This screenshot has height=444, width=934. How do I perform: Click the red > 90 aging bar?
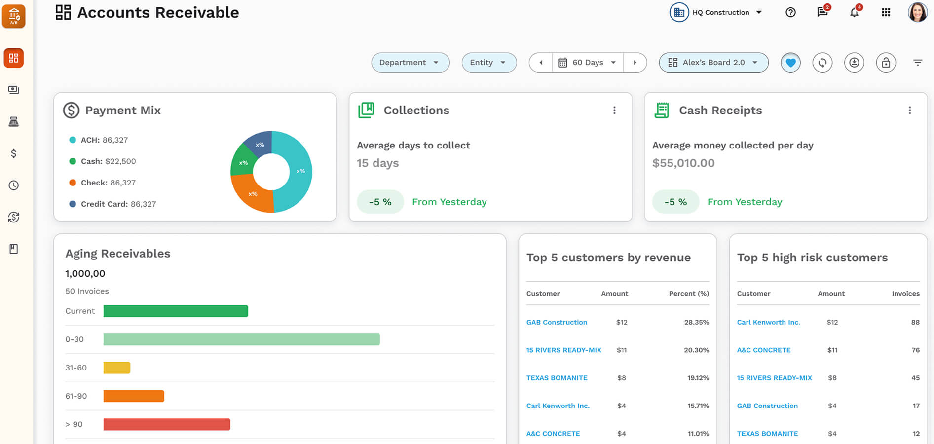(x=167, y=424)
